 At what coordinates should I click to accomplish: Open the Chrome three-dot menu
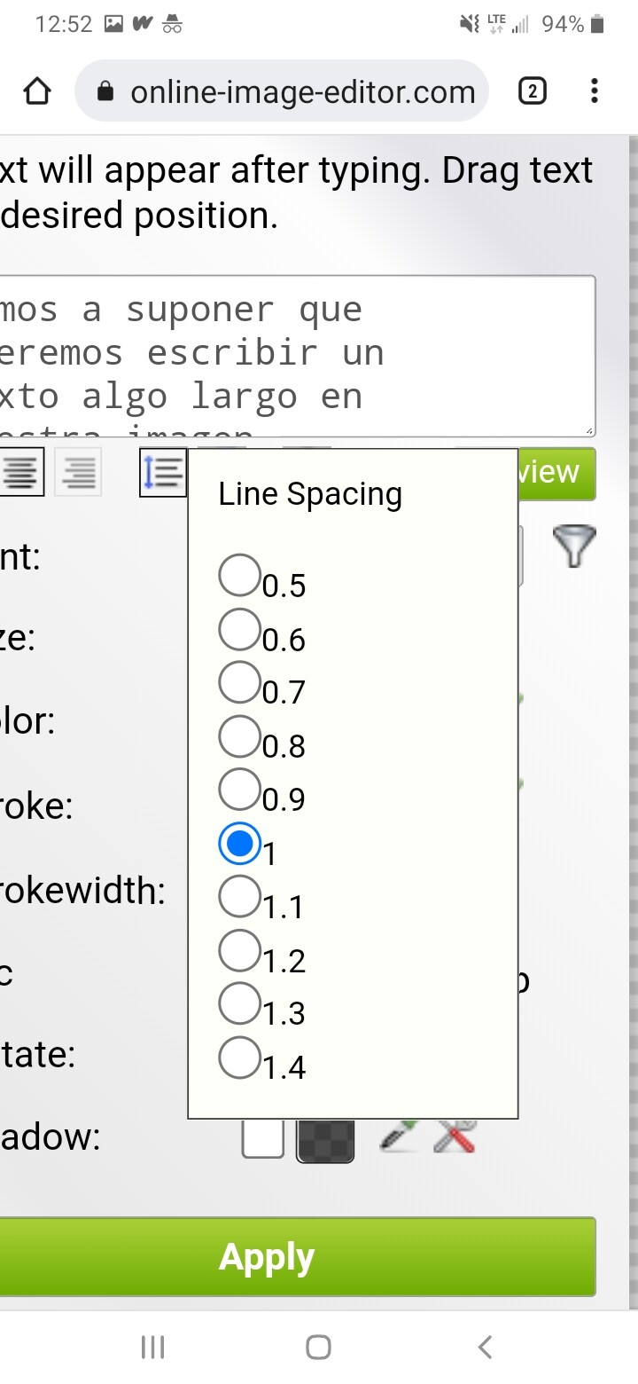[594, 91]
